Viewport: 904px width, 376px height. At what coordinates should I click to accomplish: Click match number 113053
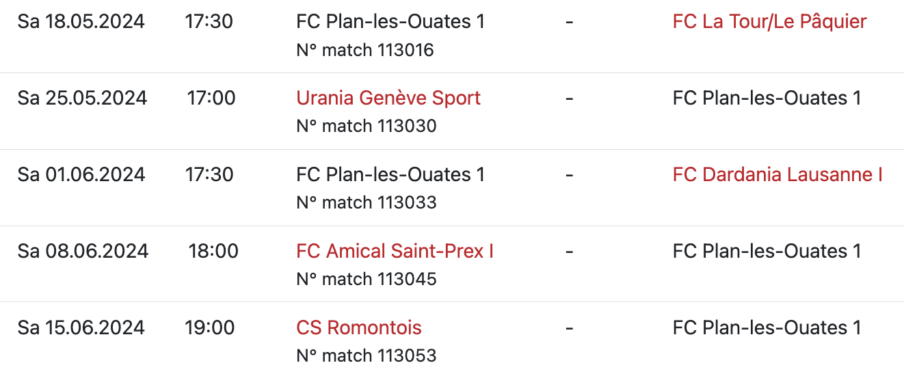tap(367, 356)
